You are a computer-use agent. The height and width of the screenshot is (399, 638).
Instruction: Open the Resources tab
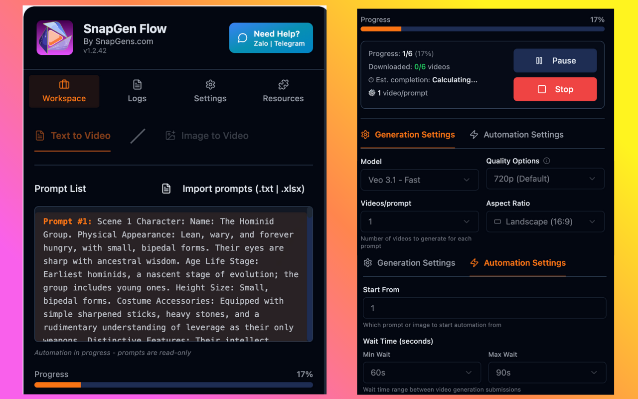(x=283, y=91)
